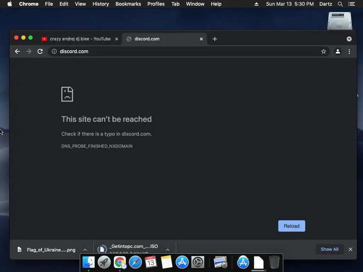This screenshot has height=272, width=363.
Task: Open the Chrome profile avatar
Action: tap(338, 51)
